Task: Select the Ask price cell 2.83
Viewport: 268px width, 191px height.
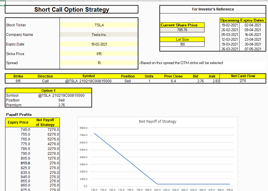Action: click(216, 81)
